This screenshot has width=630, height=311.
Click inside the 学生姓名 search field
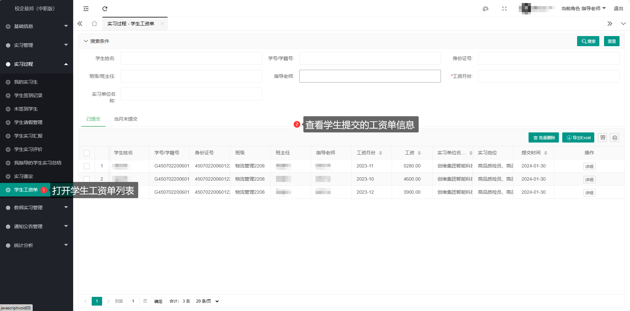point(191,58)
